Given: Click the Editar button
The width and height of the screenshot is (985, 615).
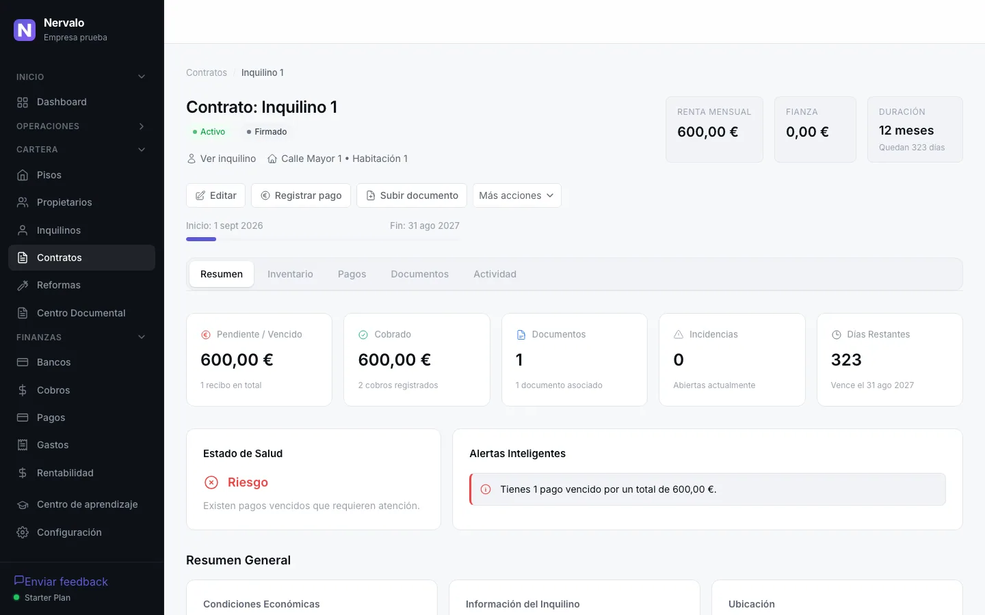Looking at the screenshot, I should [216, 195].
